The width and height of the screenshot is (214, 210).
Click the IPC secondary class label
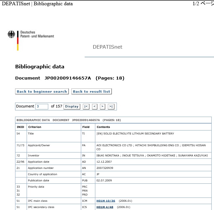pos(41,207)
